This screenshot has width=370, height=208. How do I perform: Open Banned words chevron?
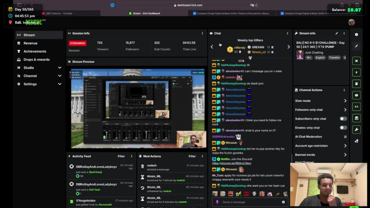pyautogui.click(x=345, y=155)
